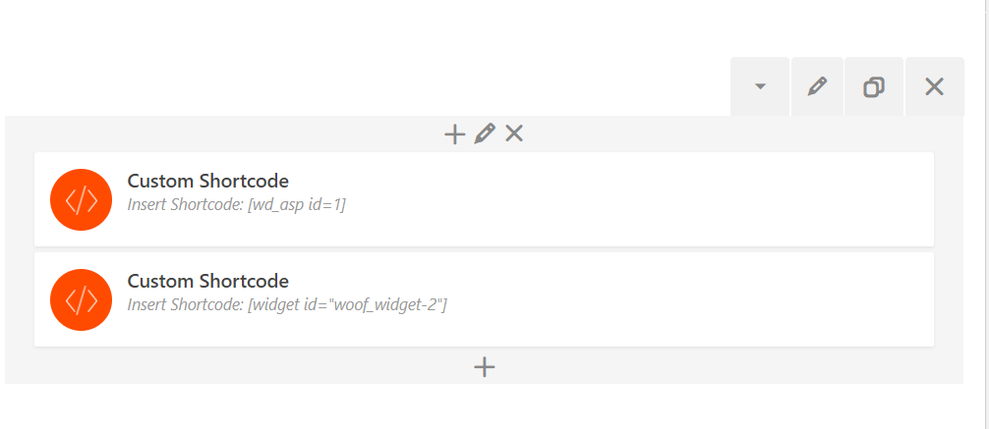Select the second Custom Shortcode title
The image size is (989, 429).
pos(207,281)
